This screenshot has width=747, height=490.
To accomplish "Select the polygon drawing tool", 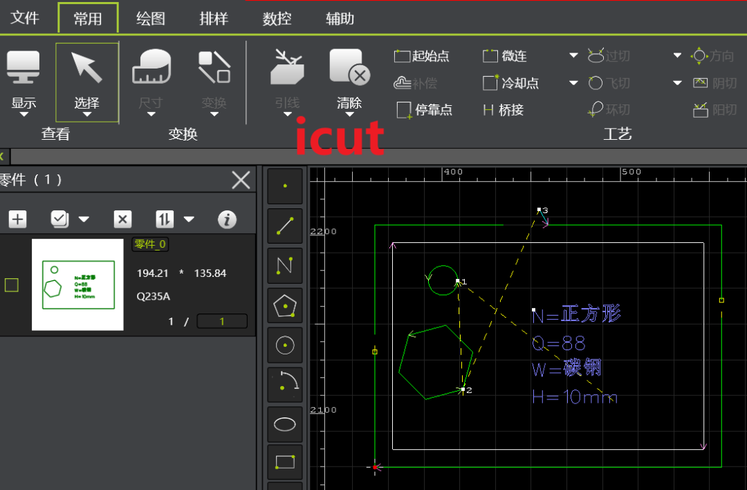I will (x=285, y=305).
